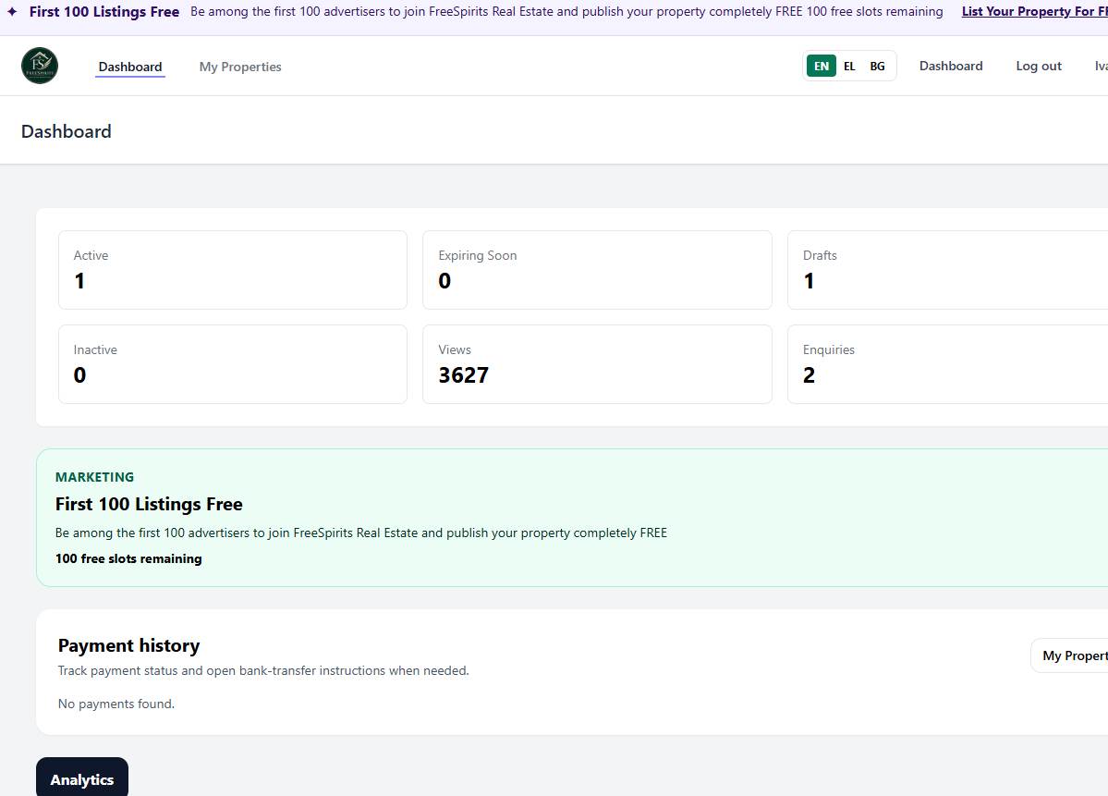Switch language to BG

coord(877,66)
